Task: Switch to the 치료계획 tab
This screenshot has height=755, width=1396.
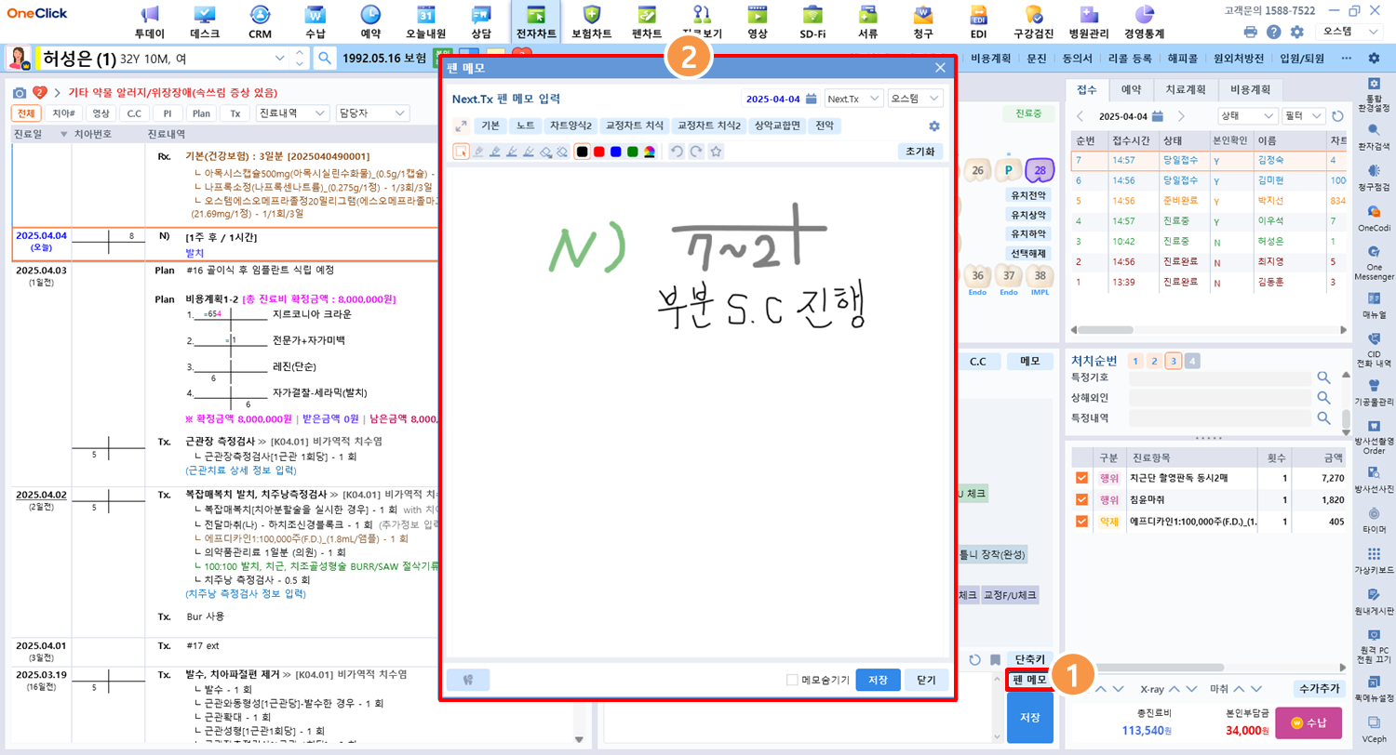Action: pyautogui.click(x=1186, y=89)
